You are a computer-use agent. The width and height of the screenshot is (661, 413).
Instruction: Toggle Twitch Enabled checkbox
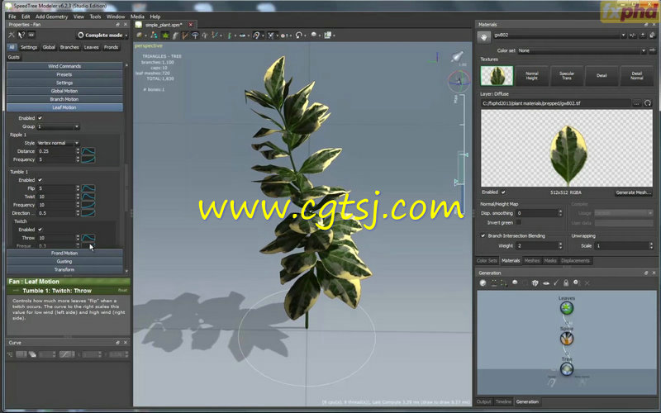[x=40, y=230]
